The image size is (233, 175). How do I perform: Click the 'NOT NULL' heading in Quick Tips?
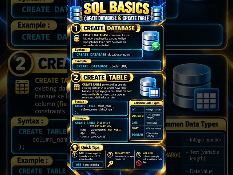[148, 153]
